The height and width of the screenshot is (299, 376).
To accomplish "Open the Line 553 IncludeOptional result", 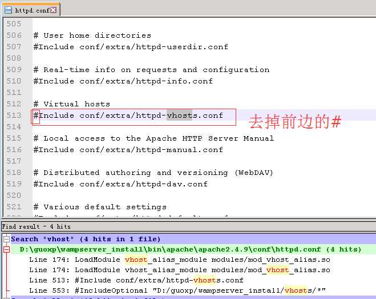I will click(x=177, y=290).
